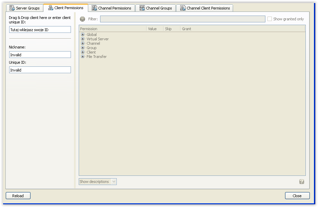Select the Client Permissions tab

coord(66,8)
